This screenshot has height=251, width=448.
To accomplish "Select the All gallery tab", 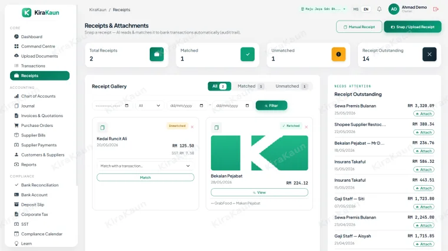I will pos(219,86).
